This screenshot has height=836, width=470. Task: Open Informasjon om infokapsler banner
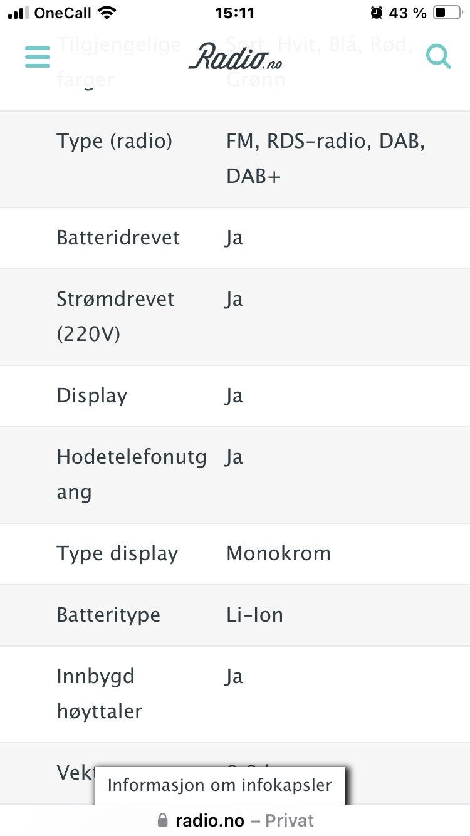(x=220, y=785)
